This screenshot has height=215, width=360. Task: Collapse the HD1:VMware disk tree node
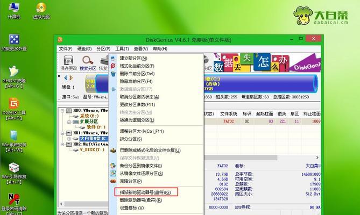coord(61,131)
